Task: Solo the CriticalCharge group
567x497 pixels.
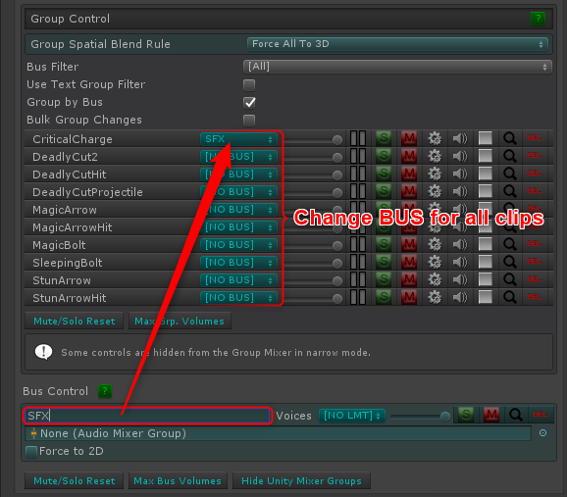Action: coord(384,138)
